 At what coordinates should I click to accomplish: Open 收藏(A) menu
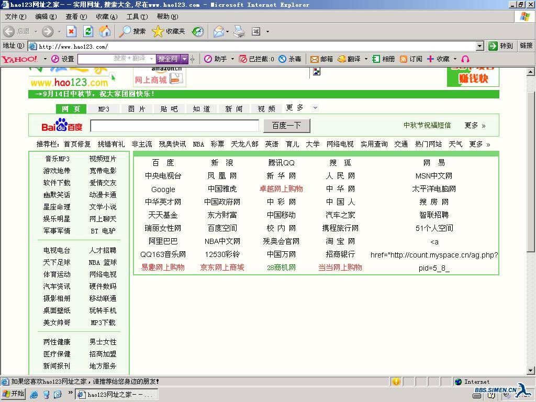pyautogui.click(x=107, y=16)
